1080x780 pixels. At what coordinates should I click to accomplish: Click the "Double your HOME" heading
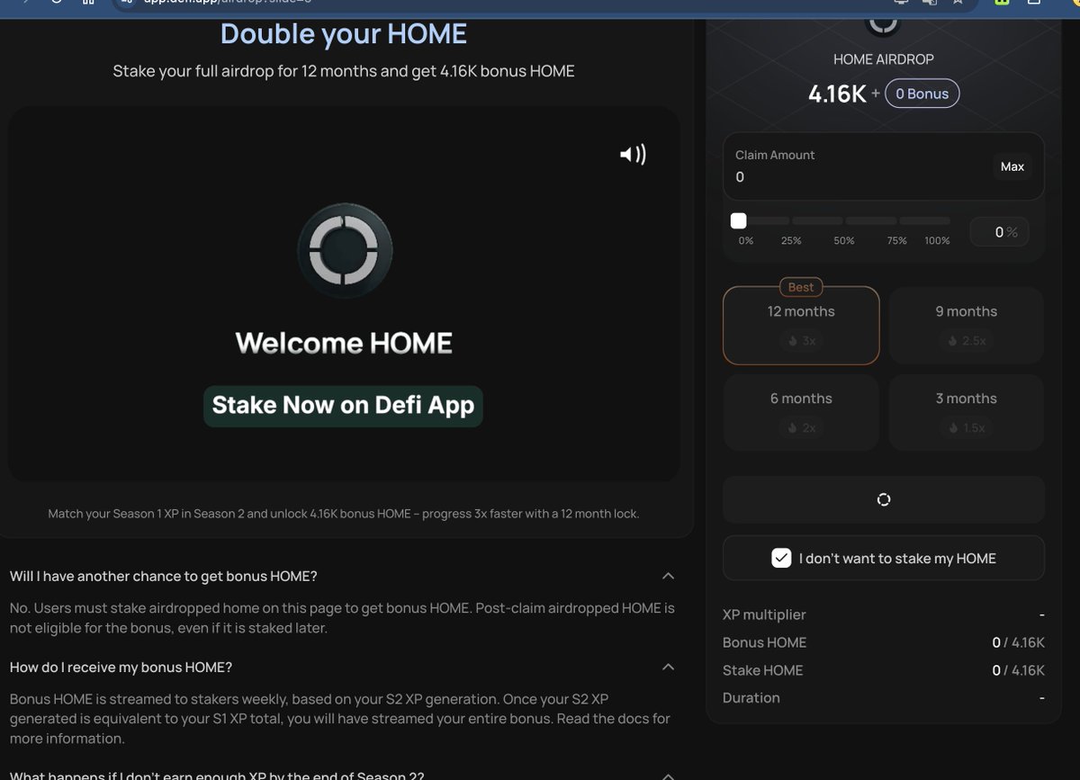tap(344, 34)
